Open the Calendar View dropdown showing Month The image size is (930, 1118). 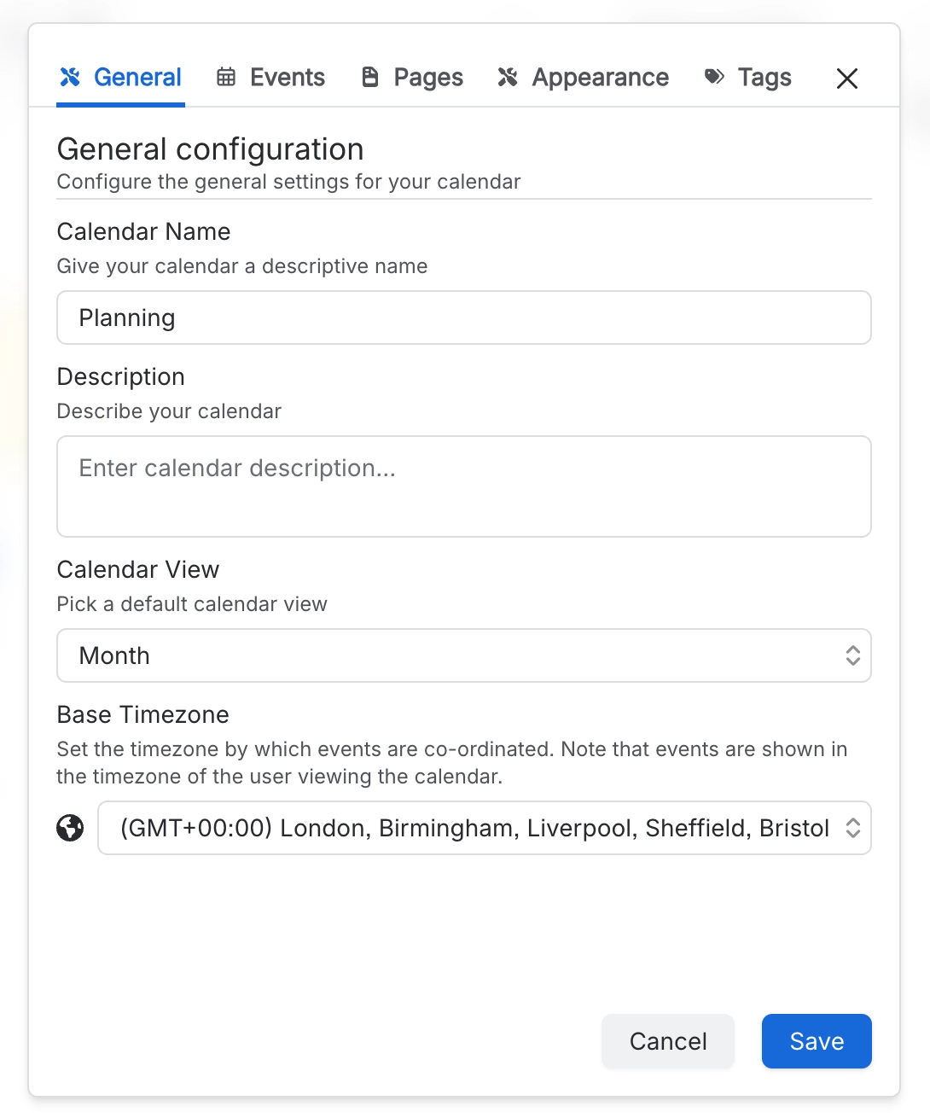coord(452,655)
